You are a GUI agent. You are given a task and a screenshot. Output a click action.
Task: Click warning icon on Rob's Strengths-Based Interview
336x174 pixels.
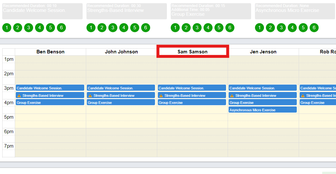pyautogui.click(x=303, y=96)
